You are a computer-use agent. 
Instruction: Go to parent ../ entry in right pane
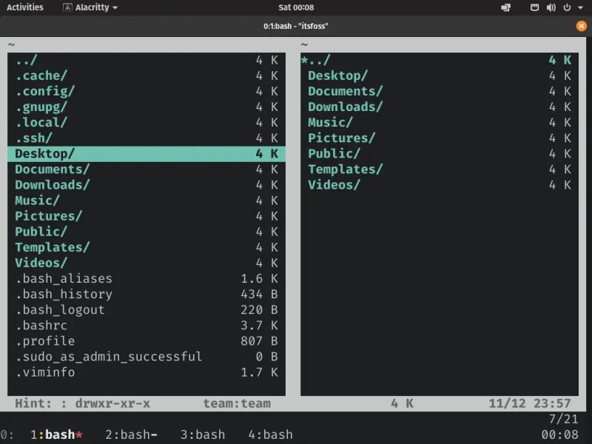point(318,60)
